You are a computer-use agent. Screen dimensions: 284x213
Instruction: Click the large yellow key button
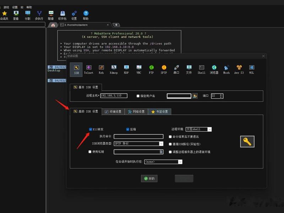coord(247,141)
